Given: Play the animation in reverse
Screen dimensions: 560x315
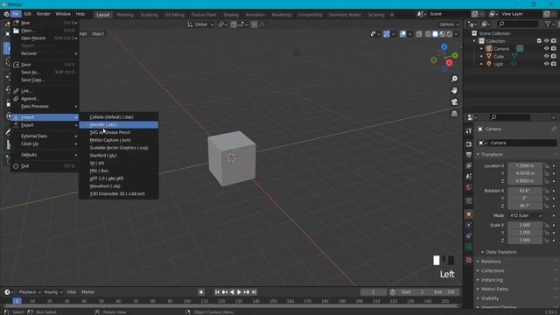Looking at the screenshot, I should [x=232, y=292].
